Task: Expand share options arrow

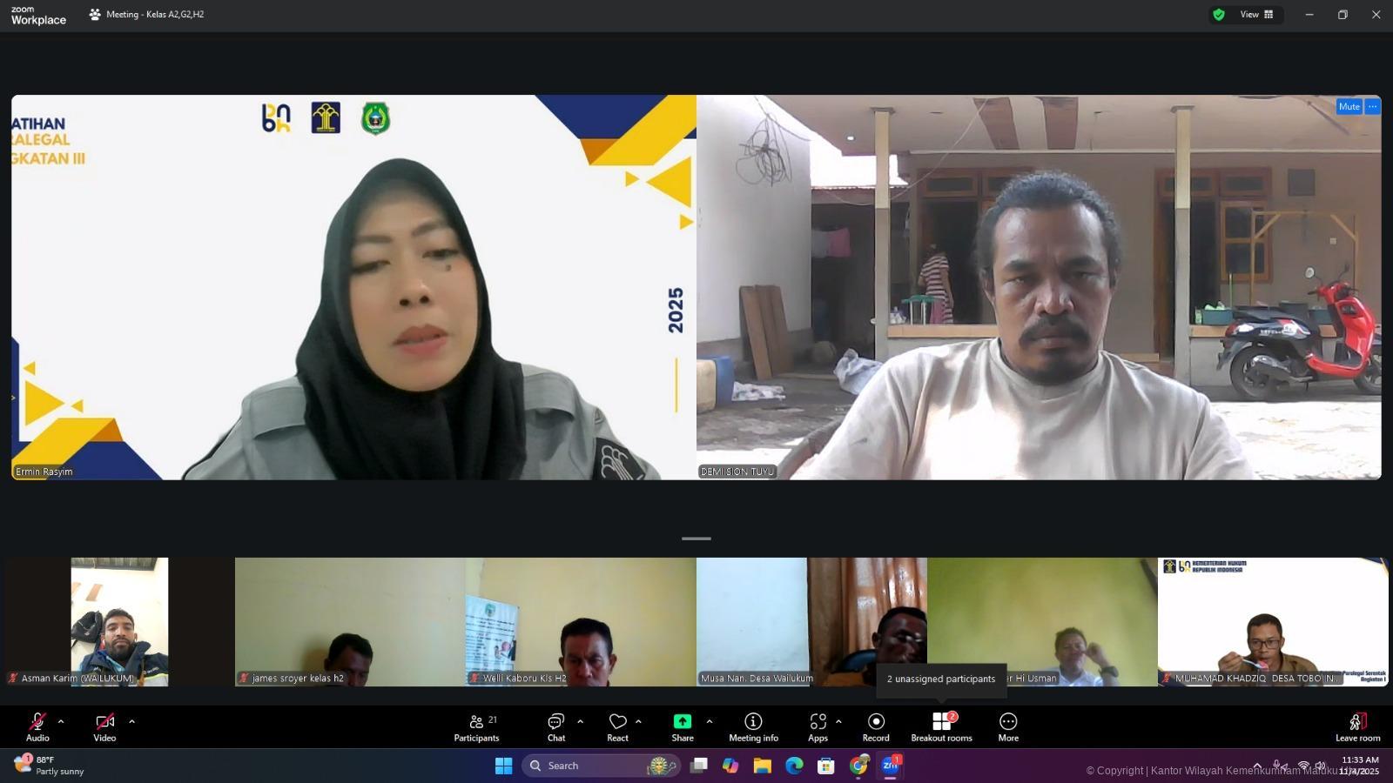Action: click(710, 721)
